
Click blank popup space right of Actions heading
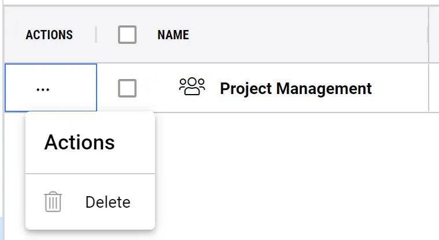(136, 142)
